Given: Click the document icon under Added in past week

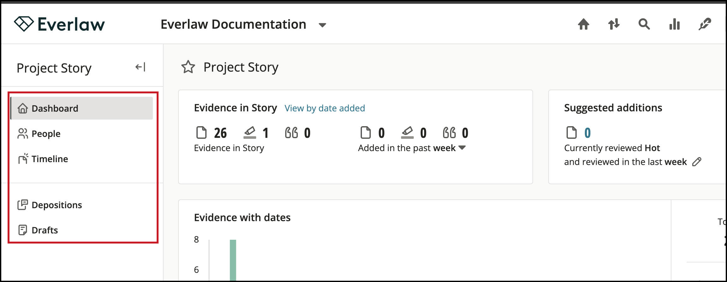Looking at the screenshot, I should pyautogui.click(x=365, y=132).
